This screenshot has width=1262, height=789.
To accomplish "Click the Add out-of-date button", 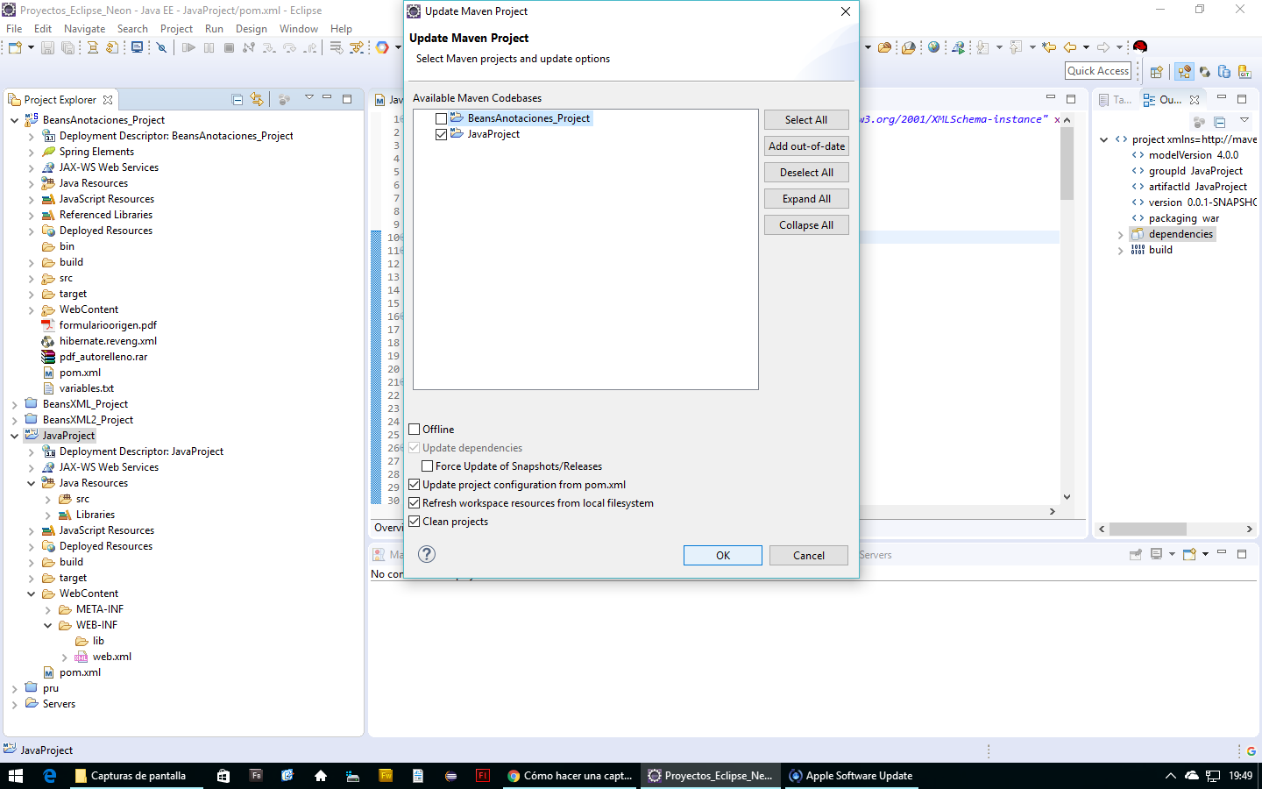I will coord(806,146).
